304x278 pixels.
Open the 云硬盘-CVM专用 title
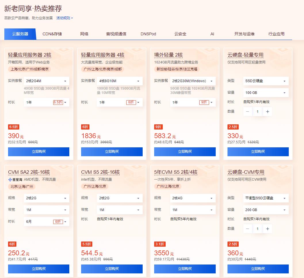point(246,172)
